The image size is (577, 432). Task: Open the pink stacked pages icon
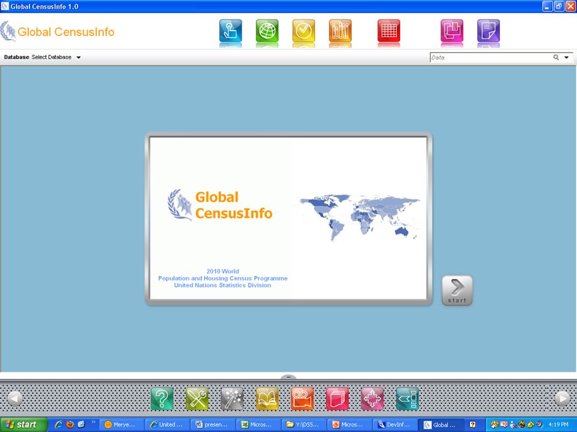[x=337, y=398]
